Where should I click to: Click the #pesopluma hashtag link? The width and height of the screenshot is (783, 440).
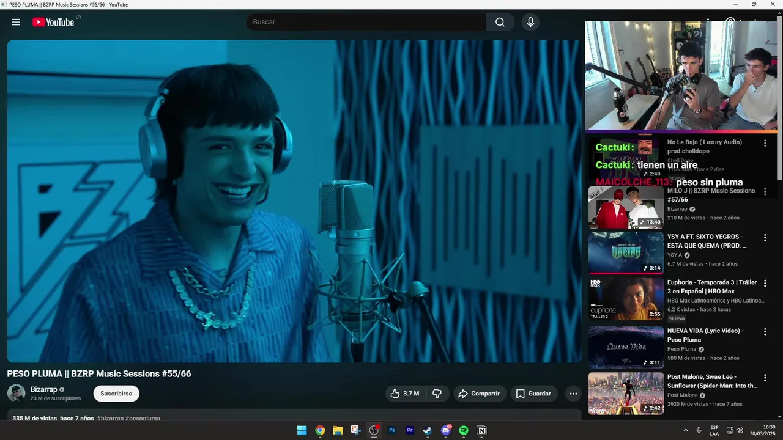(143, 419)
